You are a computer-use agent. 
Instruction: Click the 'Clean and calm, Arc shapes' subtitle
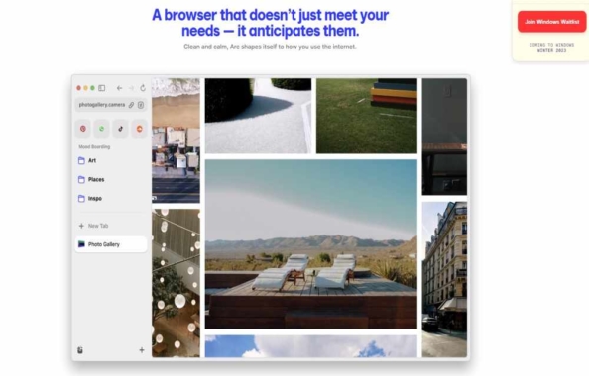(270, 47)
